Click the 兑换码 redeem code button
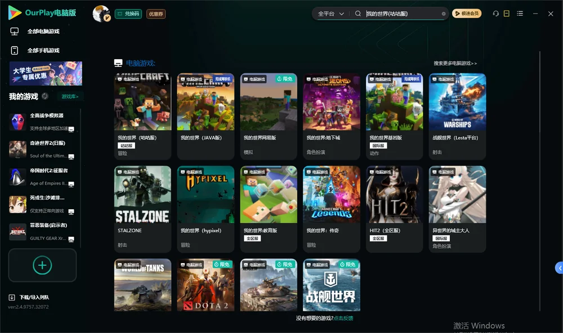 128,14
